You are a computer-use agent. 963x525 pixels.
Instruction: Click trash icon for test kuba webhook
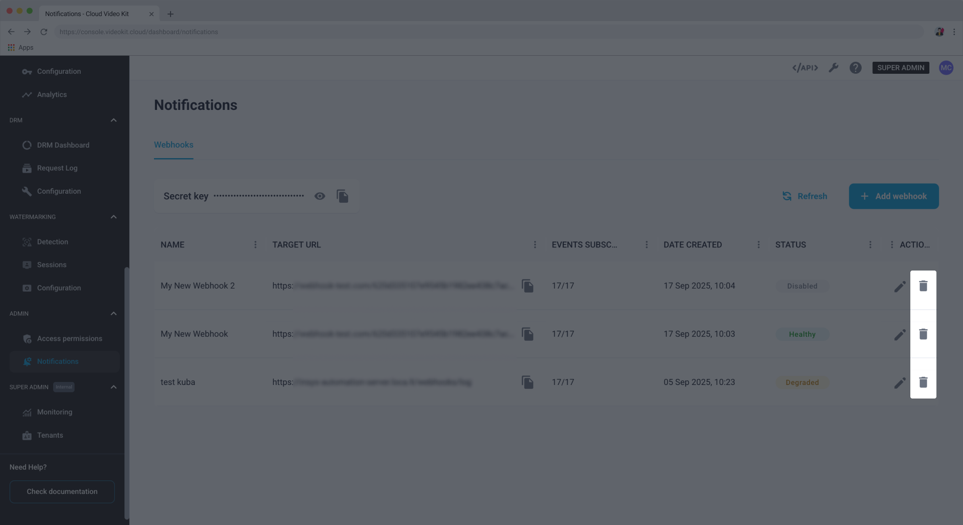pos(923,382)
